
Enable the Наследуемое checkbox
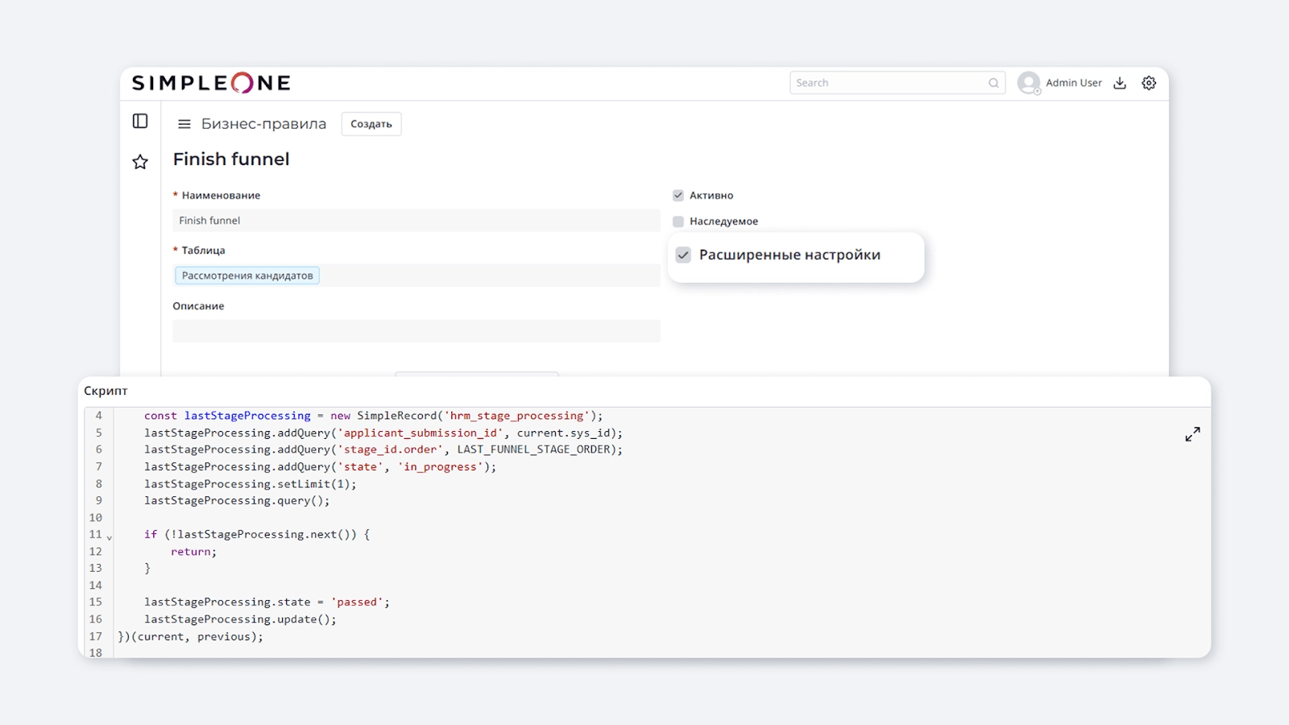coord(678,222)
